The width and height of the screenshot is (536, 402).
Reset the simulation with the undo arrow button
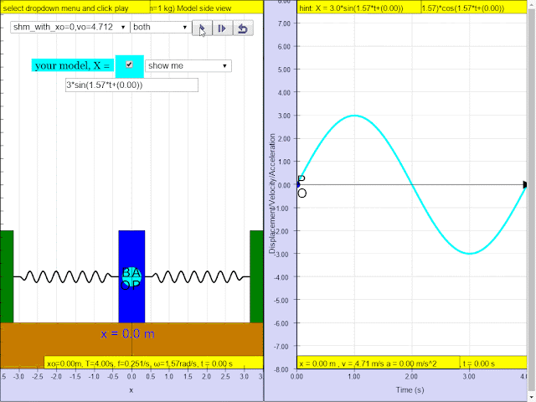pos(243,28)
